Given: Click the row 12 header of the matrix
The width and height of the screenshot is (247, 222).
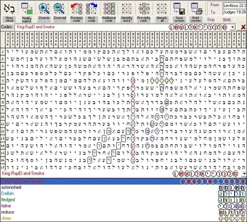Looking at the screenshot, I should [3, 131].
